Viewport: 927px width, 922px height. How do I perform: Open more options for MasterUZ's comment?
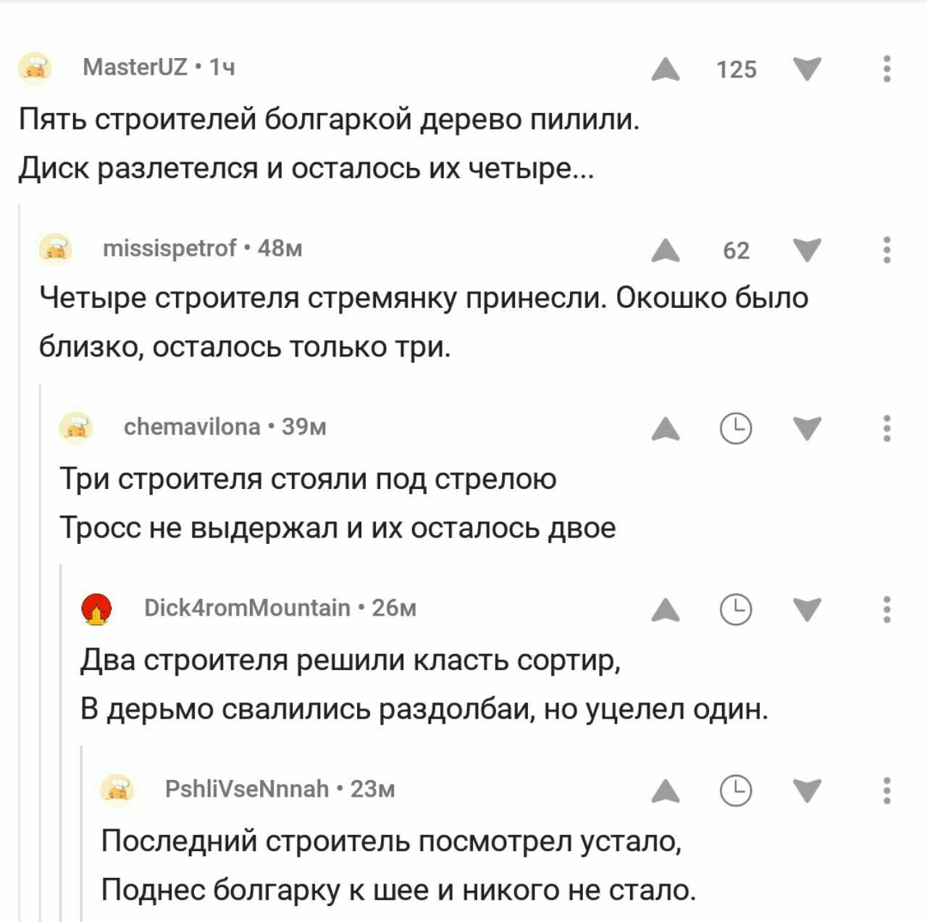[x=886, y=70]
